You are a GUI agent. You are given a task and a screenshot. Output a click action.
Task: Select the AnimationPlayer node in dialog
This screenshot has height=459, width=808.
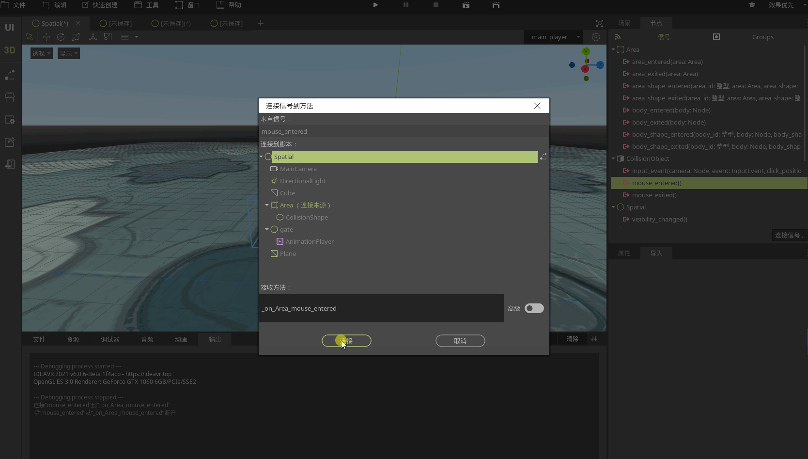310,241
